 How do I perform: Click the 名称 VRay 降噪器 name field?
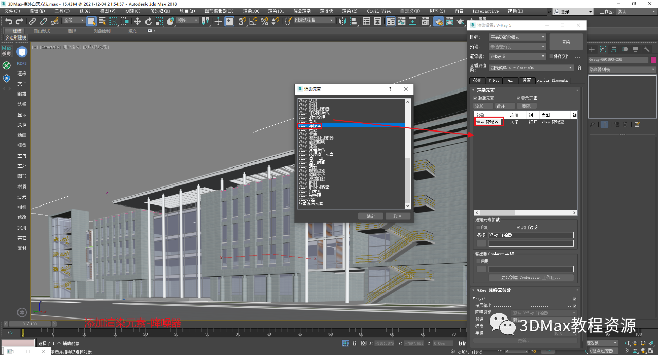point(531,235)
